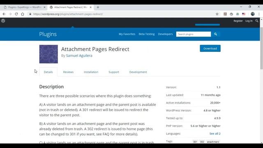Click the '11 months ago' value
This screenshot has height=148, width=263.
click(210, 95)
